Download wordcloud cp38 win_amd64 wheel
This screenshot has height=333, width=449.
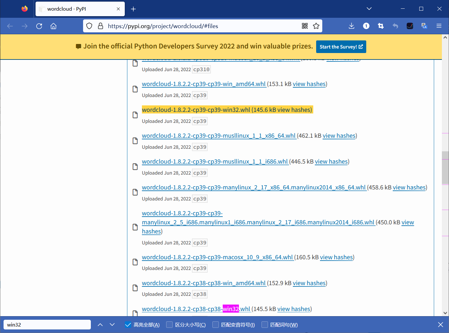(x=204, y=283)
